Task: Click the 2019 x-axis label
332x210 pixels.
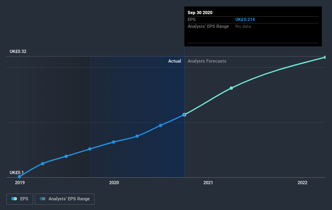Action: click(20, 183)
